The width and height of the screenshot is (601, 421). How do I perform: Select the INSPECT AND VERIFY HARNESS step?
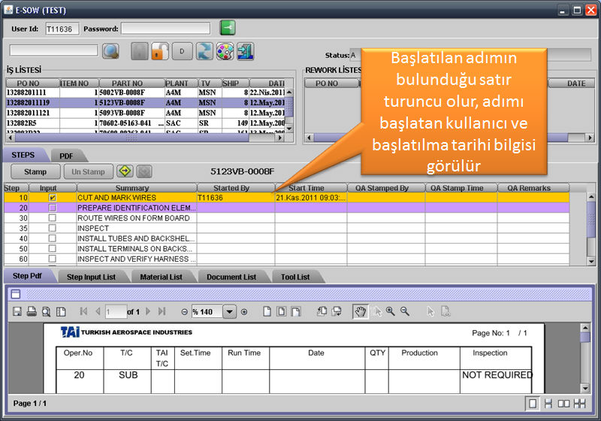click(287, 259)
